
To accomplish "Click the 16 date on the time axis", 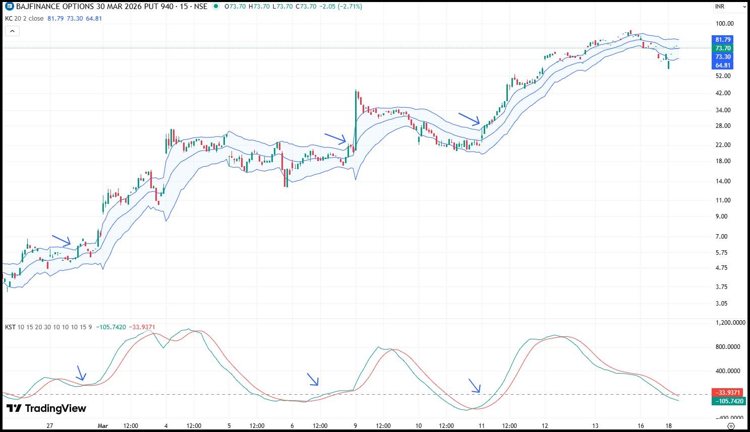I will [x=641, y=426].
